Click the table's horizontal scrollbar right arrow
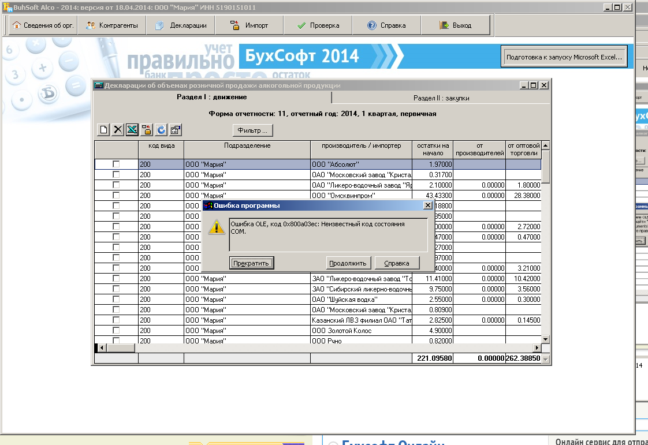The width and height of the screenshot is (648, 445). pos(537,348)
